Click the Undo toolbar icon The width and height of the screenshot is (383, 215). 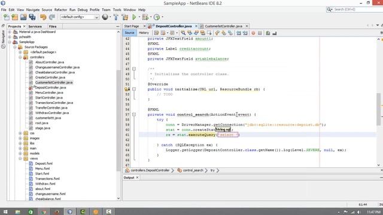pos(43,17)
